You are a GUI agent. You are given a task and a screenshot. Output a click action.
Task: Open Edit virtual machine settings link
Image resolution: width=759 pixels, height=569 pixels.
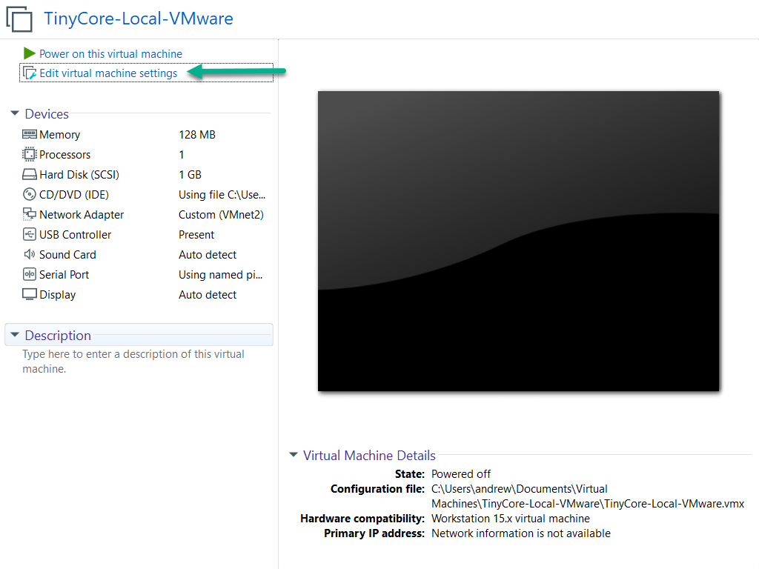(x=108, y=73)
